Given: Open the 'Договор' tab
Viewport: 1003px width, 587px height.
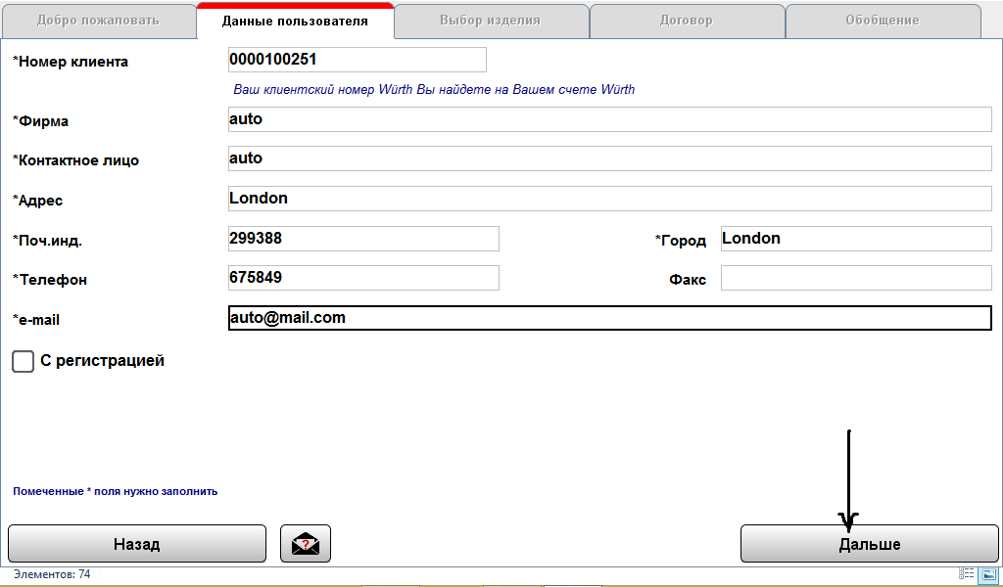Looking at the screenshot, I should click(686, 21).
